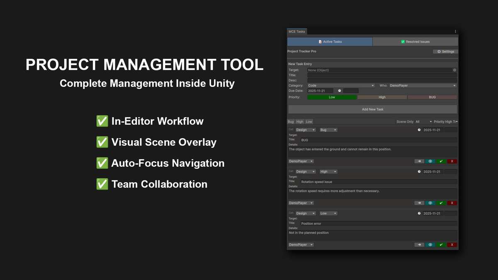Switch to the Resolved Issues tab
498x280 pixels.
[x=415, y=41]
